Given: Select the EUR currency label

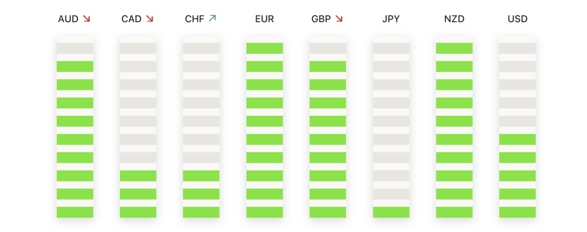Looking at the screenshot, I should (x=264, y=19).
